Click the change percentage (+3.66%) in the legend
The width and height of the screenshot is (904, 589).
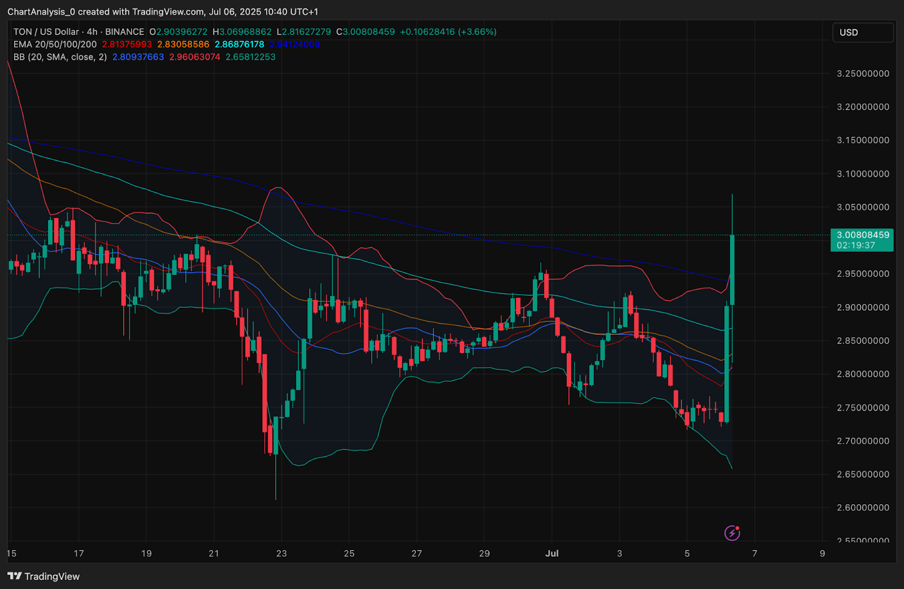pos(473,32)
